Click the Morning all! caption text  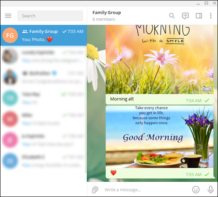click(x=122, y=99)
